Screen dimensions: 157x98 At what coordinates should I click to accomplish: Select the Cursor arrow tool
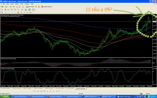(x=2, y=13)
